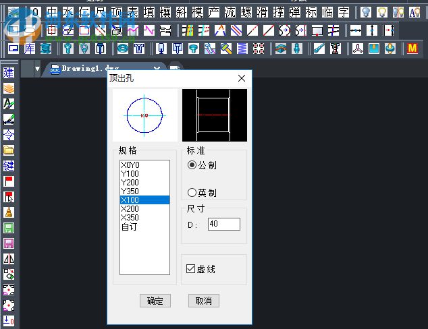This screenshot has width=428, height=329.
Task: Click the red flag icon in sidebar
Action: pyautogui.click(x=9, y=181)
